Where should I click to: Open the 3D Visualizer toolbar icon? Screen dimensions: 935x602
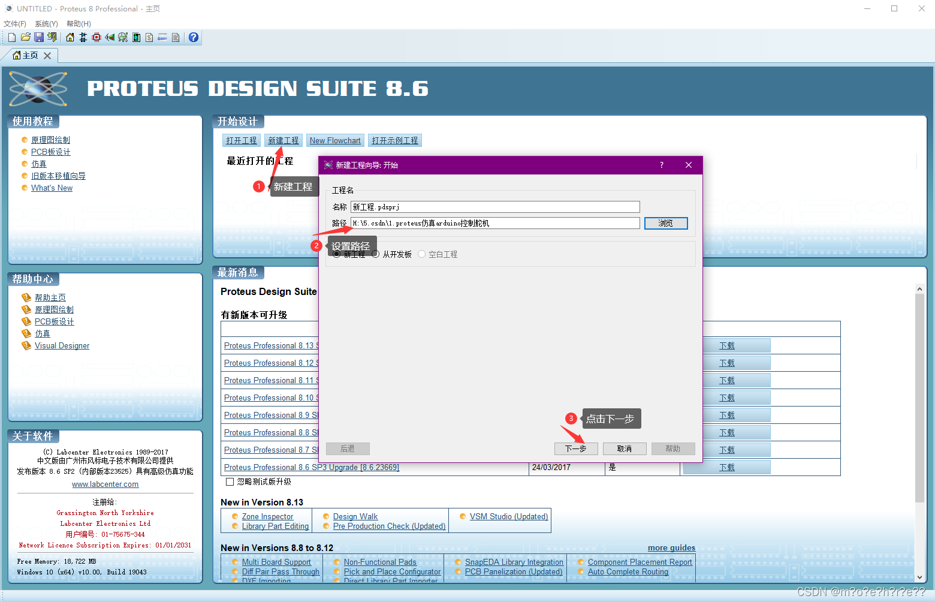click(110, 37)
